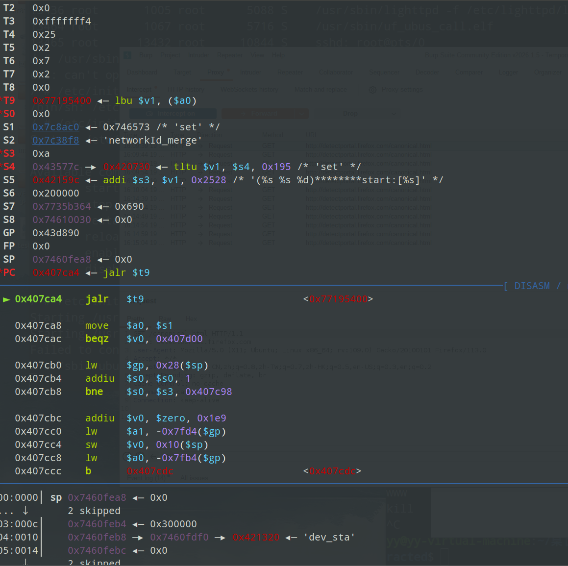This screenshot has height=566, width=568.
Task: Open the HTTP history sub-tab
Action: pyautogui.click(x=185, y=90)
